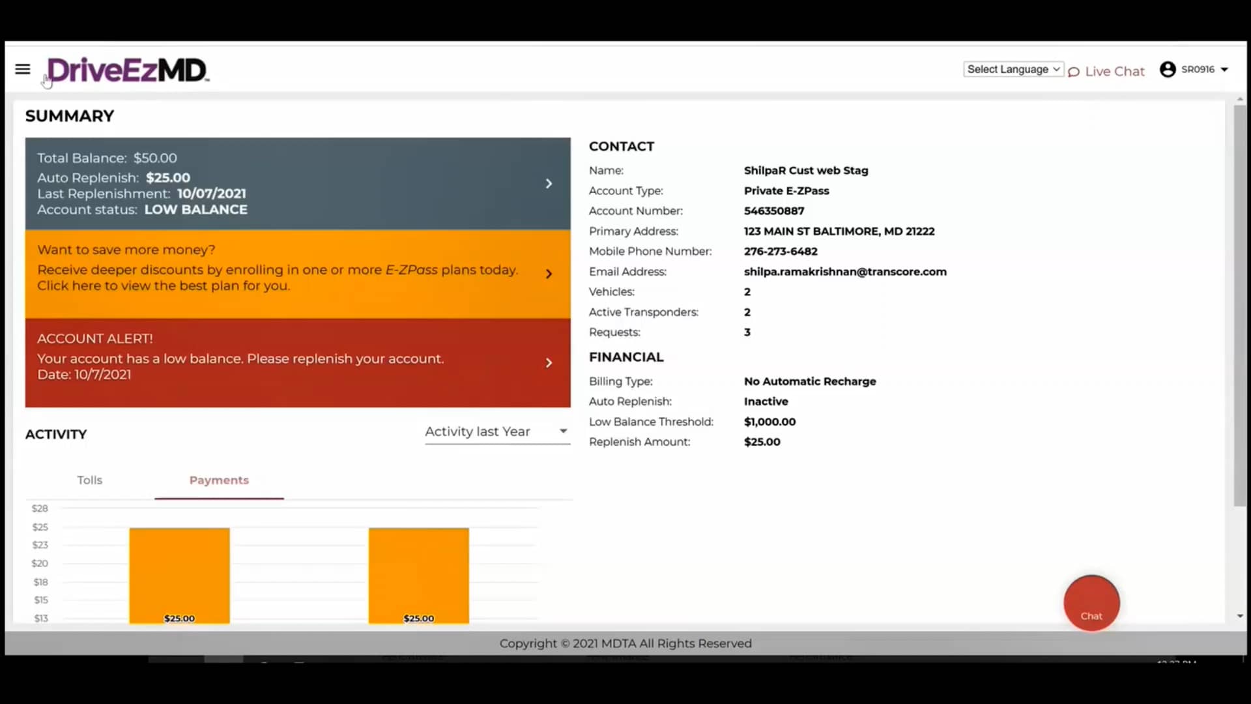Click the scrollbar up arrow
The image size is (1251, 704).
point(1240,99)
